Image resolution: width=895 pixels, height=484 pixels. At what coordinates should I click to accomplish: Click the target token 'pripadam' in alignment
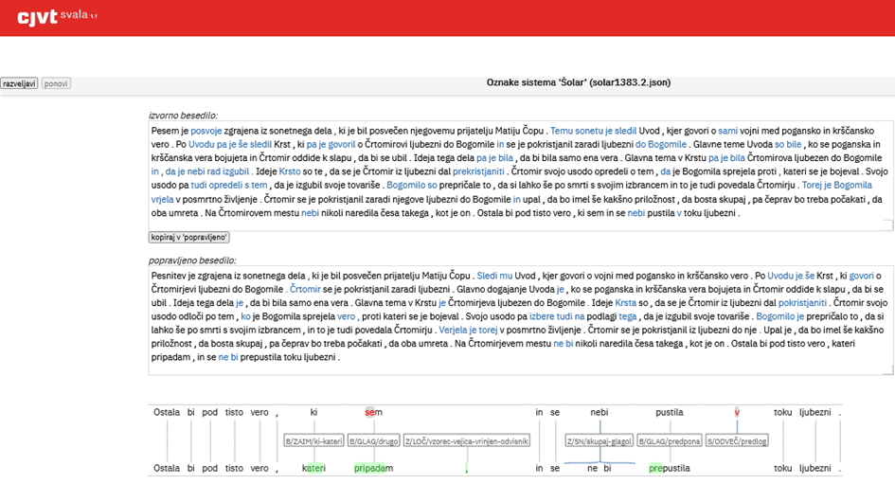coord(373,468)
